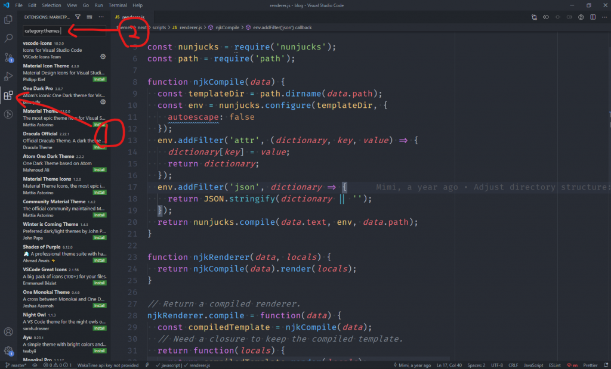
Task: Open the Help menu
Action: 138,5
